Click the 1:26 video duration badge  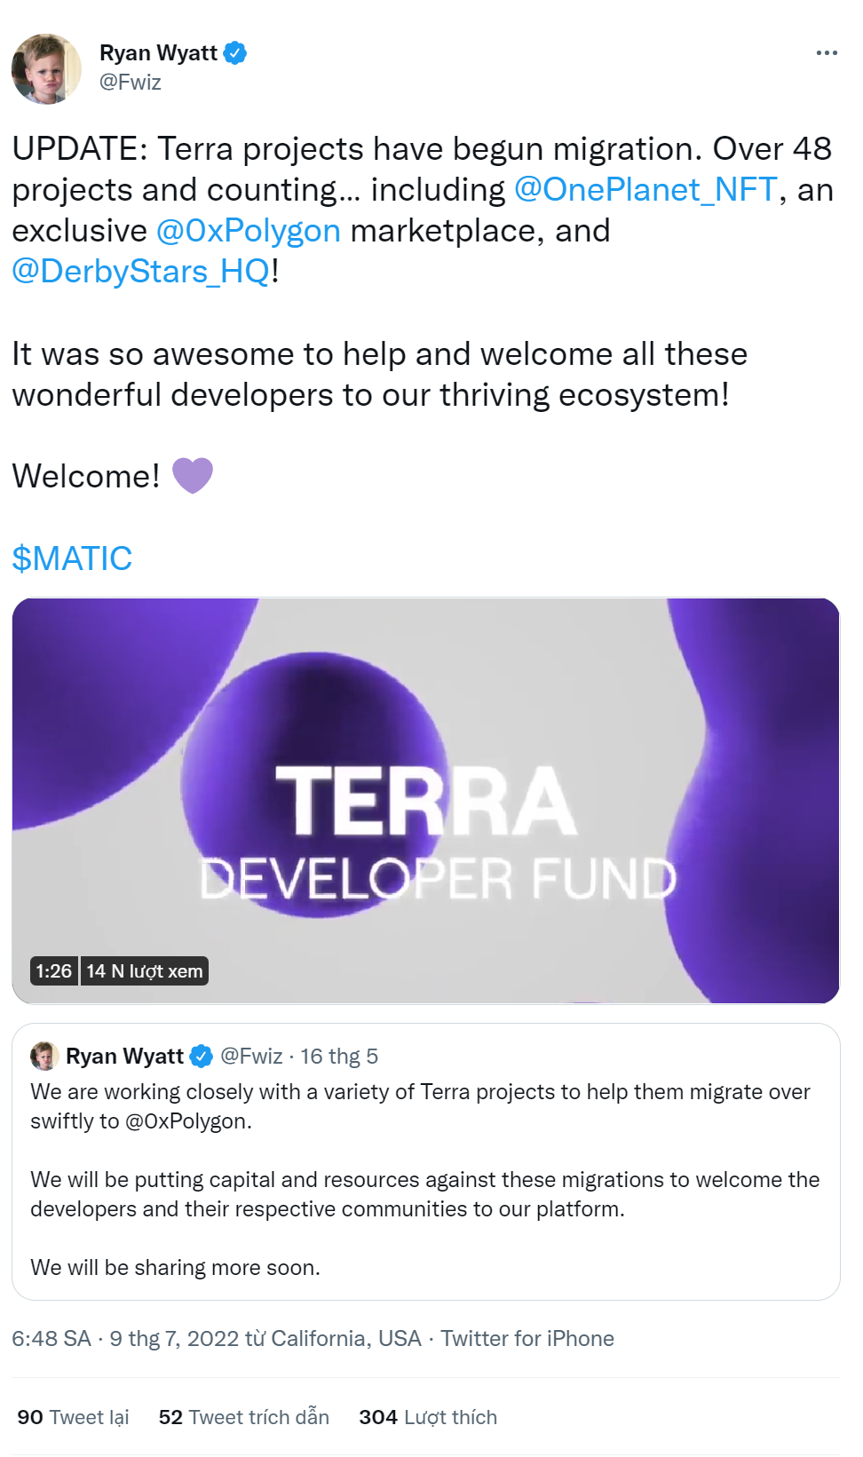click(54, 971)
